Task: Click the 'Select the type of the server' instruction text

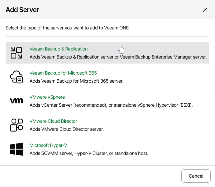Action: [x=67, y=28]
